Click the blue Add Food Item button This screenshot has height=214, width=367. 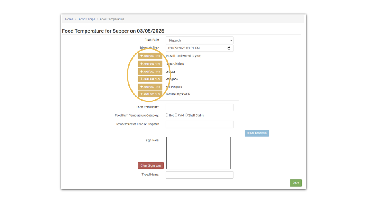coord(256,133)
